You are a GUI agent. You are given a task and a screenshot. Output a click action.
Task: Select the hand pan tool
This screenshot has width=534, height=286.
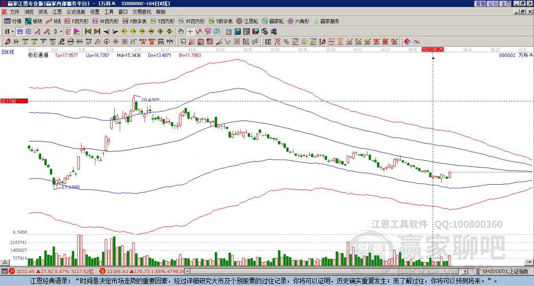pyautogui.click(x=181, y=31)
